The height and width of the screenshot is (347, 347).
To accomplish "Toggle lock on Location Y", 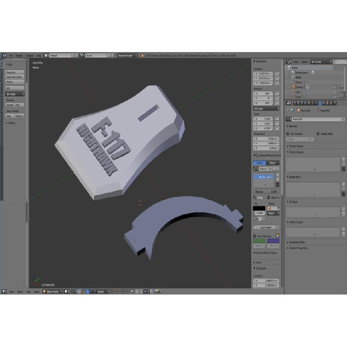I will click(x=277, y=79).
